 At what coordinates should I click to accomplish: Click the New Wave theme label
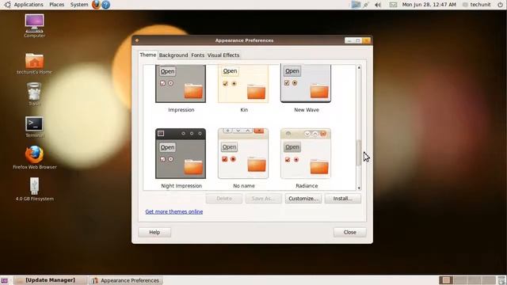click(x=307, y=110)
